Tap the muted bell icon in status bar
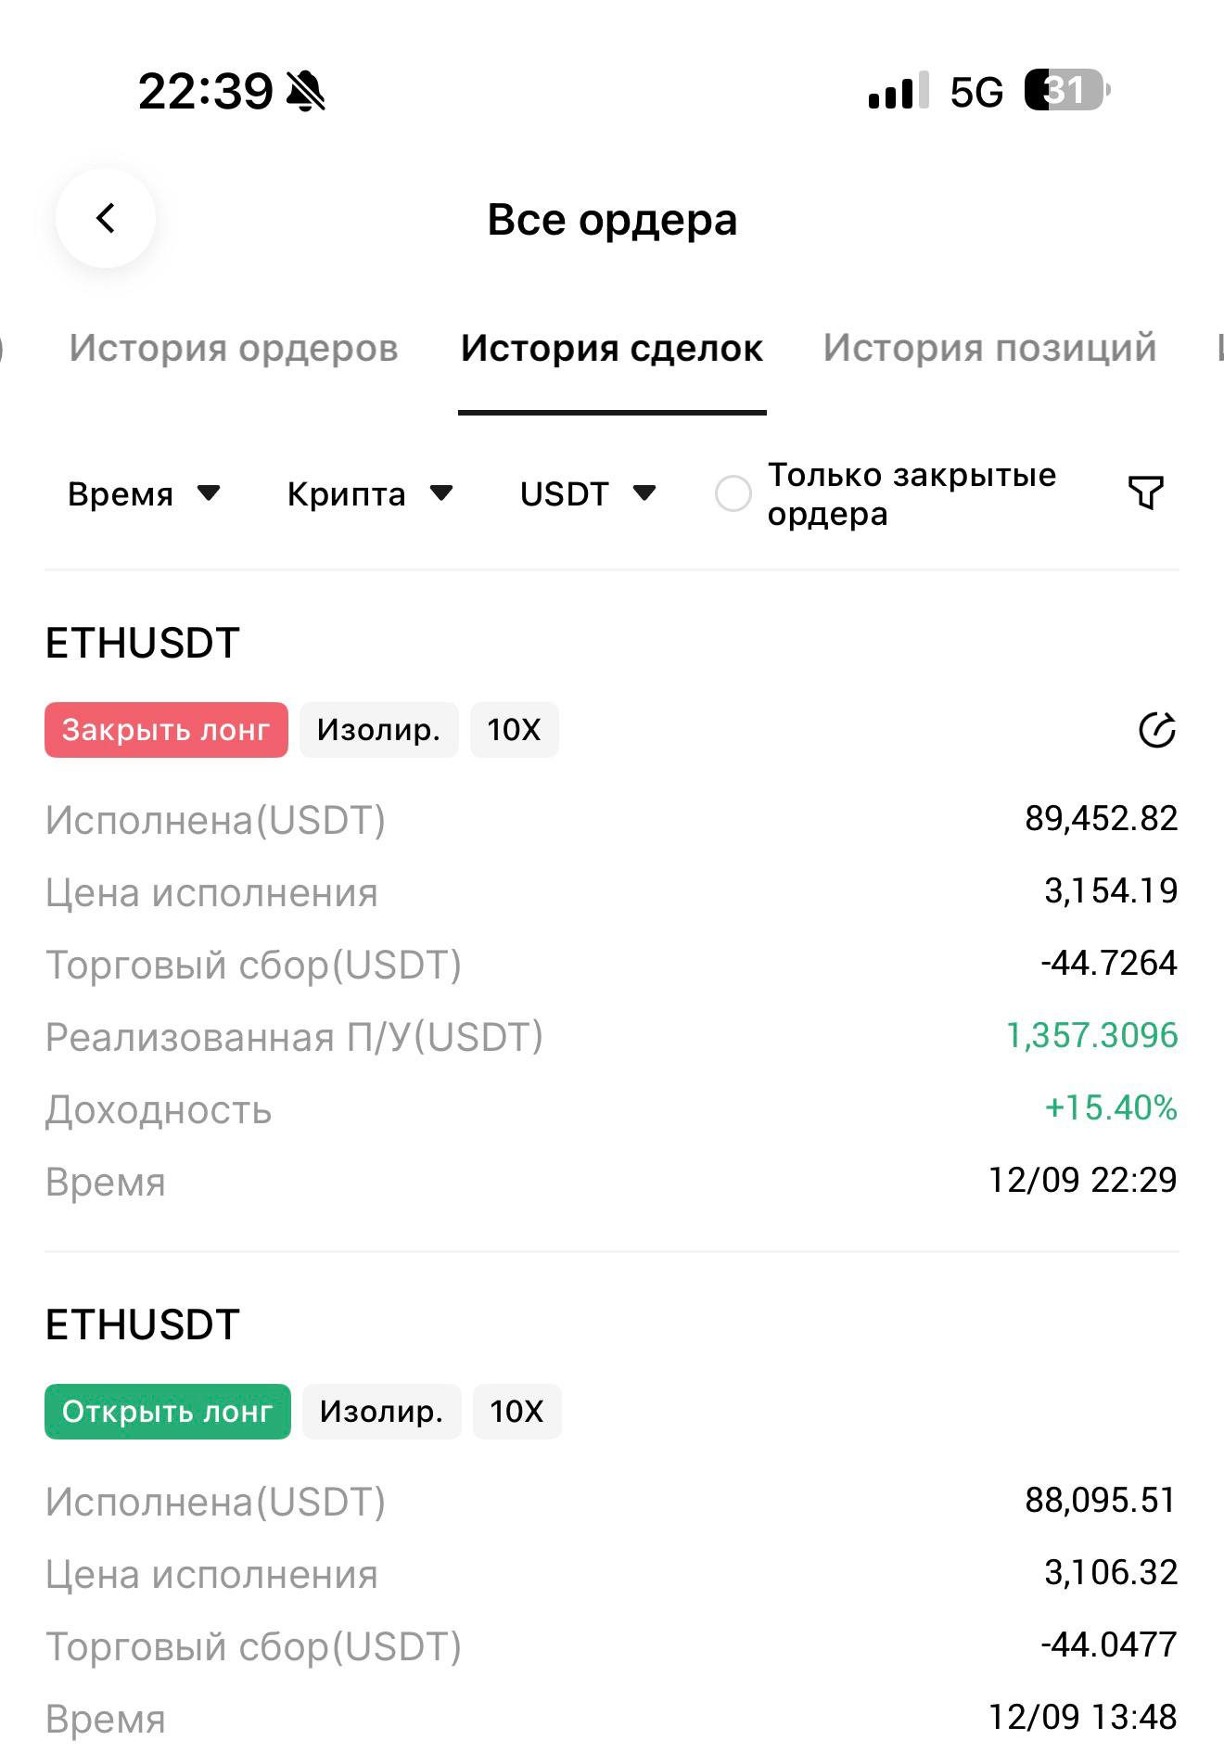 point(306,92)
